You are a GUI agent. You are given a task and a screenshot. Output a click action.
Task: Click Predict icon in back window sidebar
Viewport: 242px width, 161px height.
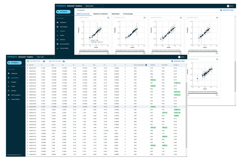[x=58, y=35]
